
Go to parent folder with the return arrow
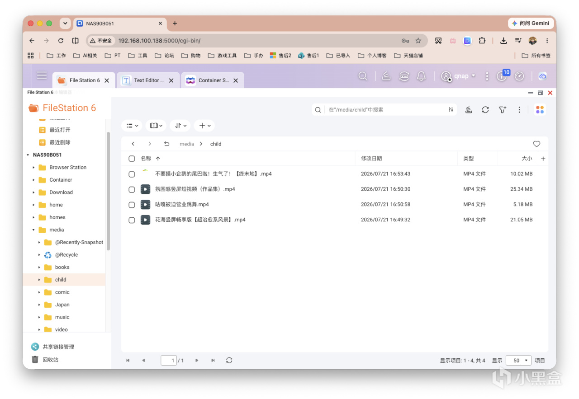point(166,144)
